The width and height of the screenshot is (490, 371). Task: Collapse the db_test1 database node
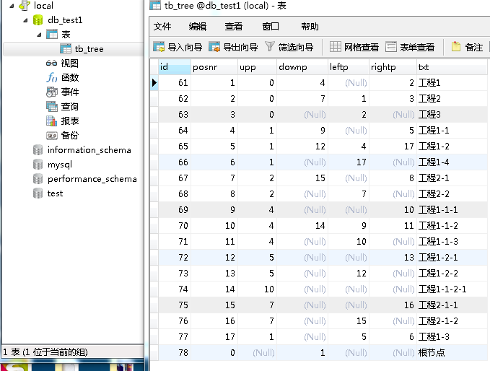coord(25,21)
